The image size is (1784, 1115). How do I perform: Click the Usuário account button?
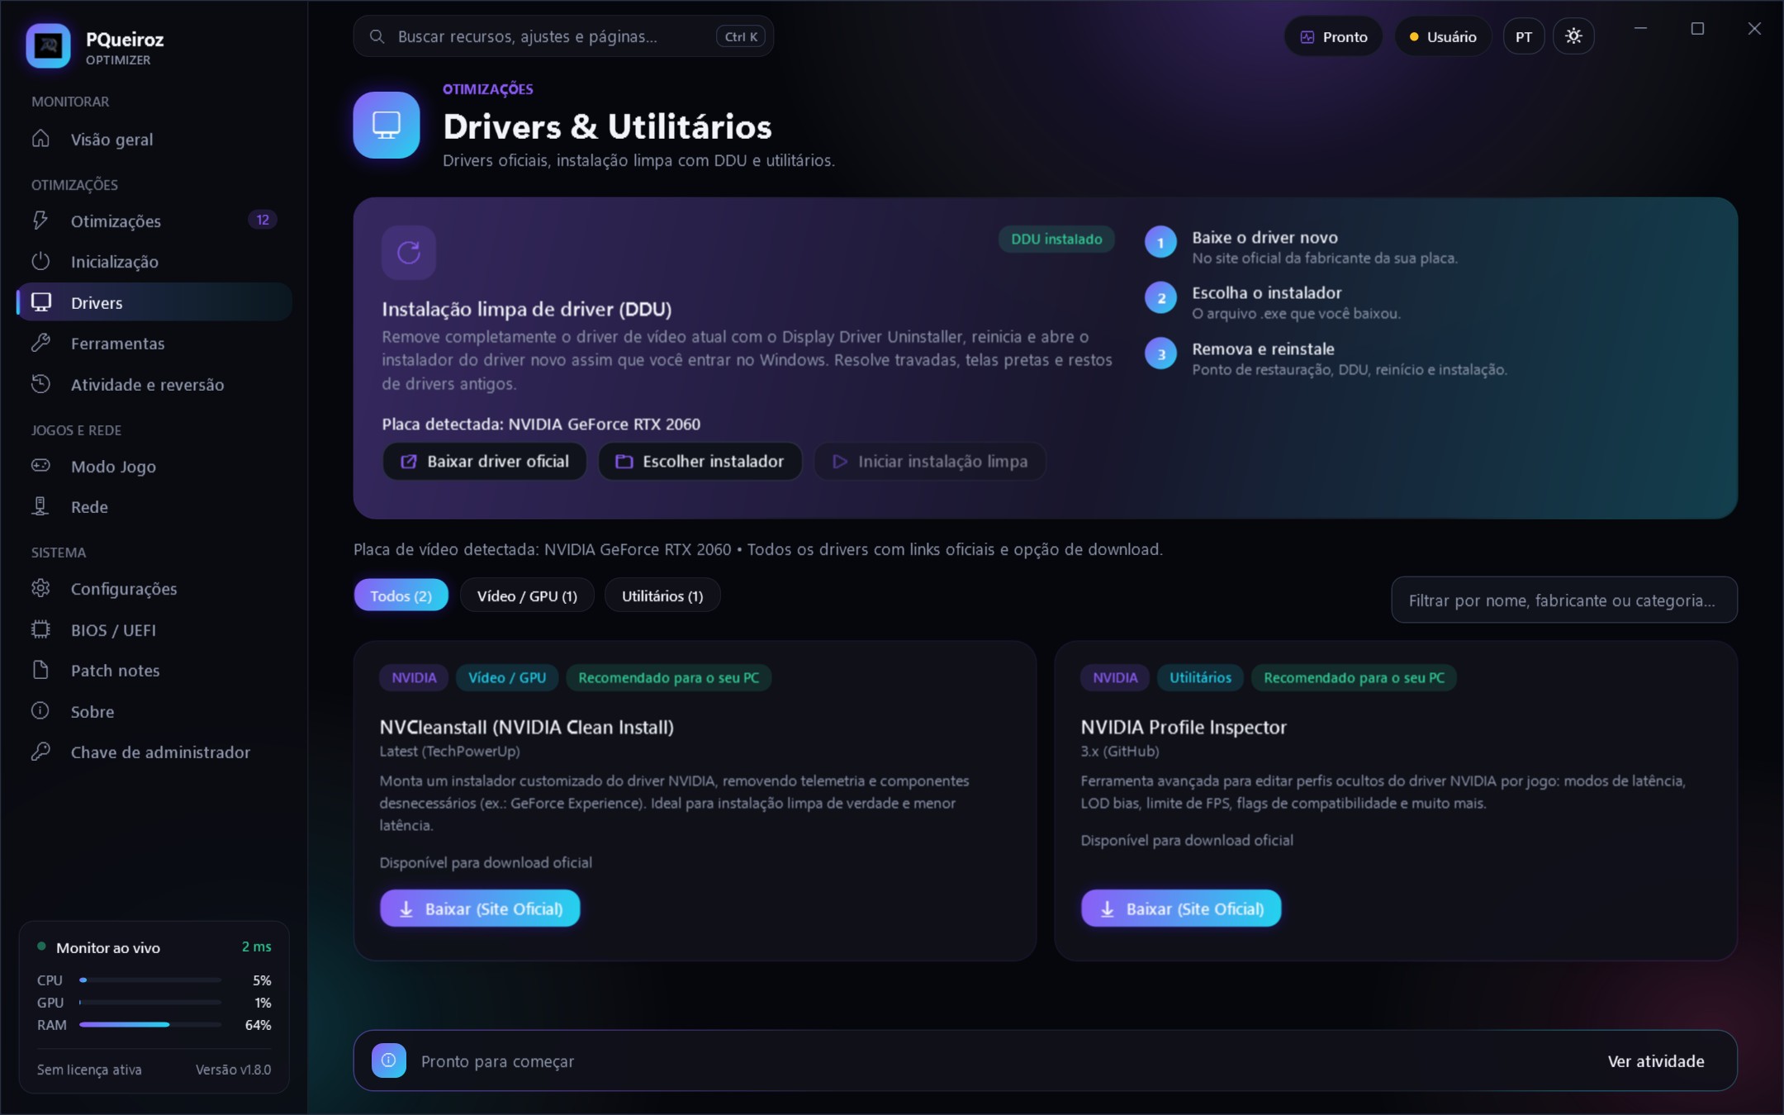pos(1443,36)
